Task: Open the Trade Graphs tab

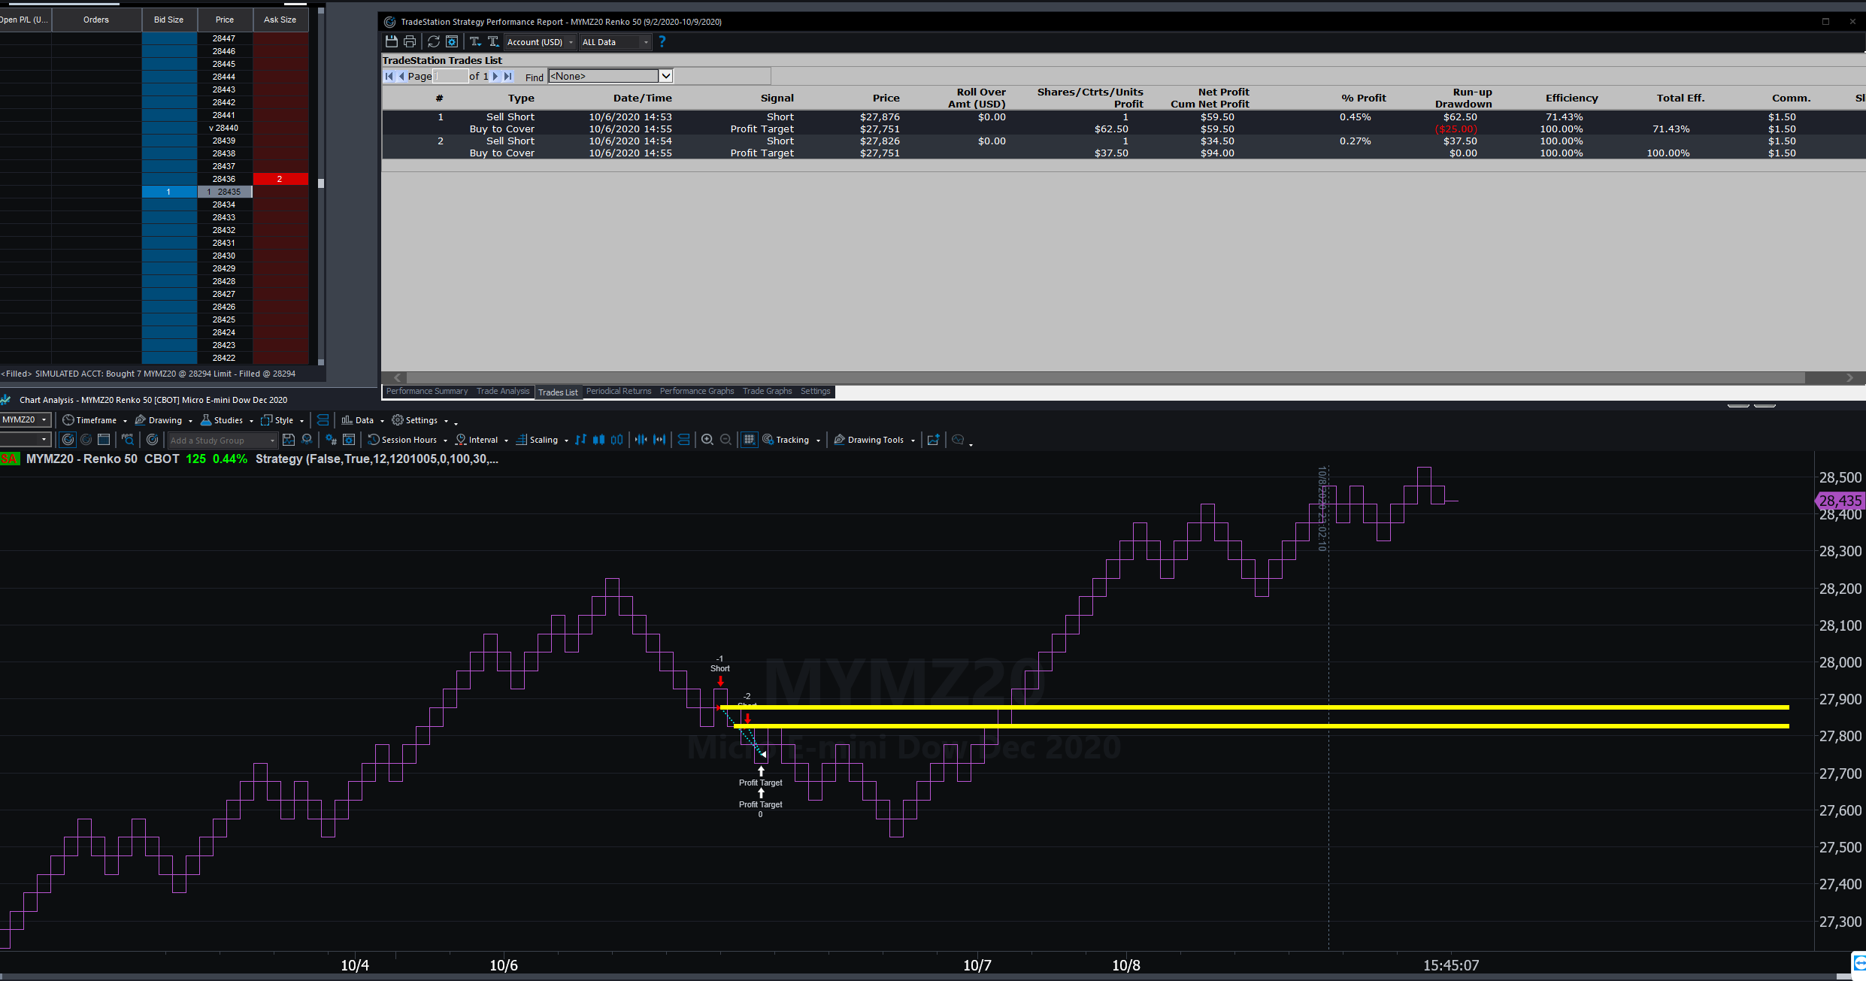Action: tap(767, 391)
